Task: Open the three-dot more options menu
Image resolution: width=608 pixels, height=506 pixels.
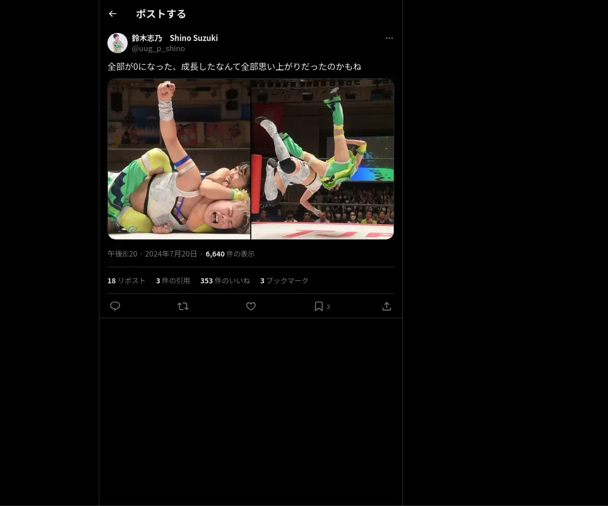Action: [389, 38]
